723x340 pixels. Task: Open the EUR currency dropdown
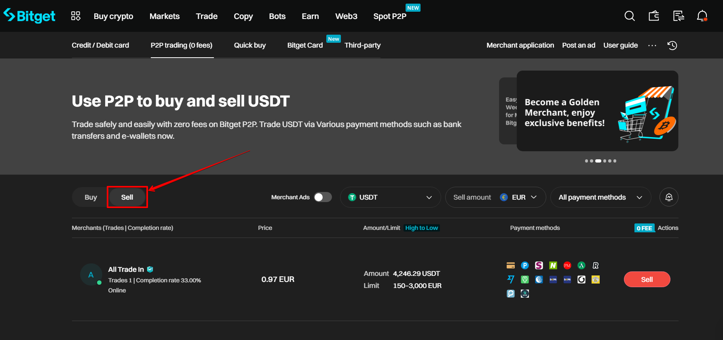[518, 197]
